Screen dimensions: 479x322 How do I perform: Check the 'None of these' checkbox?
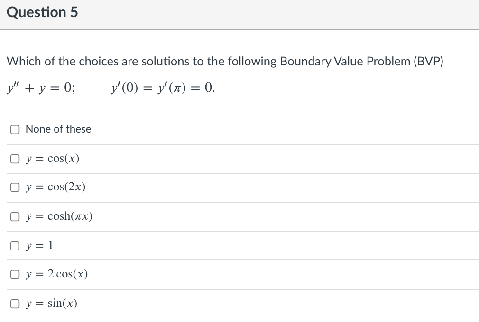(x=15, y=129)
